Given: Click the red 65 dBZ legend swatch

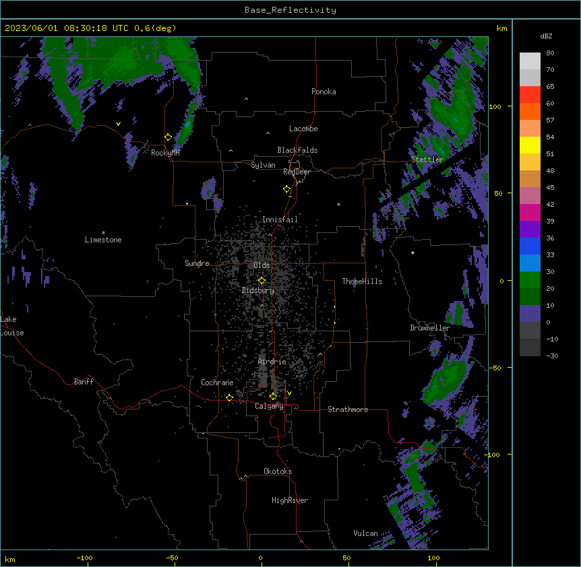Looking at the screenshot, I should [x=530, y=94].
